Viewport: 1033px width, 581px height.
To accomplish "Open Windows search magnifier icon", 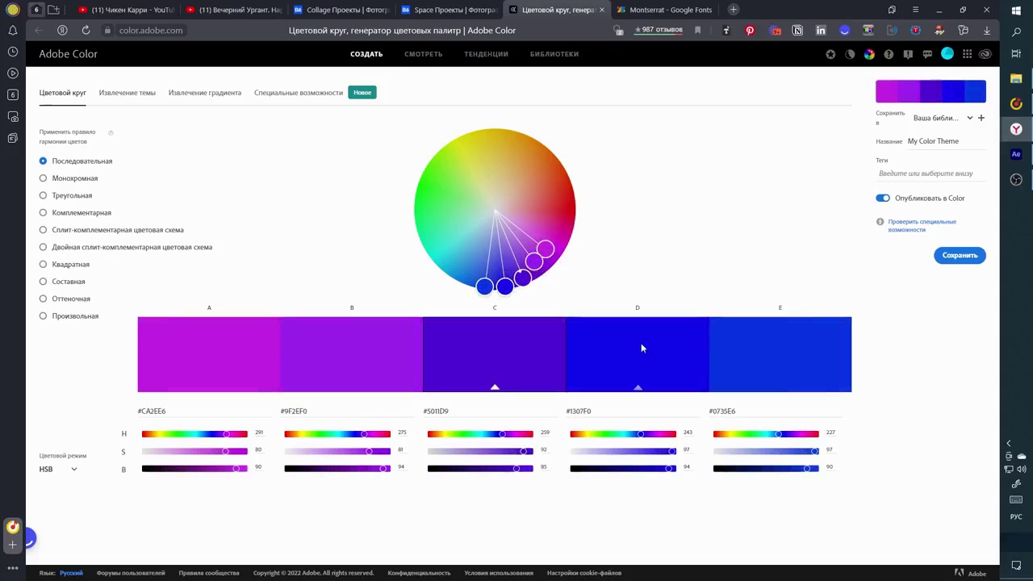I will click(x=1016, y=32).
